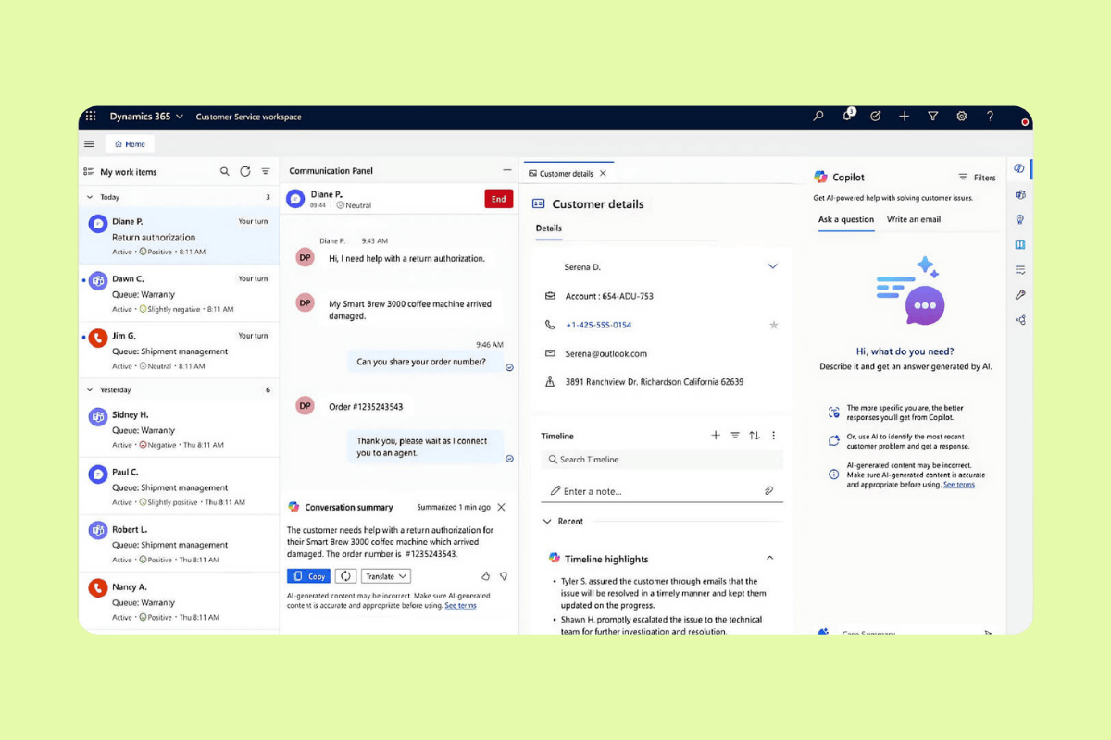
Task: End the conversation with Diane P.
Action: tap(498, 199)
